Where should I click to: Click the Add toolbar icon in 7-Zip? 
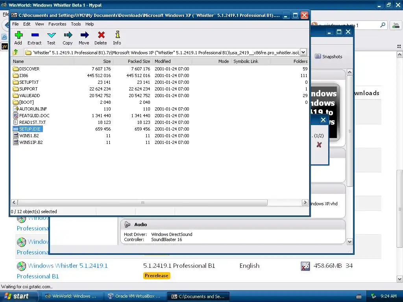(x=18, y=35)
